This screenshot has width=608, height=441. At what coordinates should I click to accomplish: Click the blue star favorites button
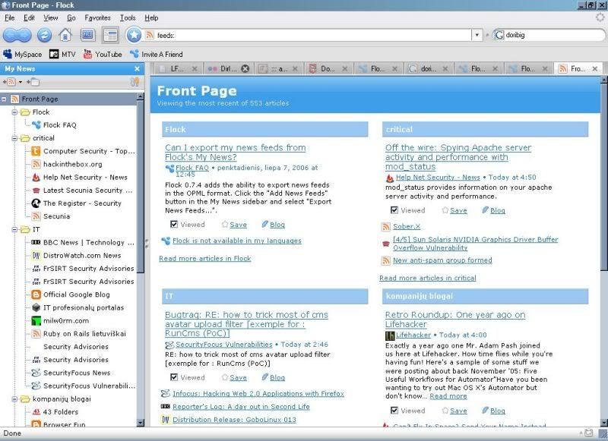[x=134, y=35]
